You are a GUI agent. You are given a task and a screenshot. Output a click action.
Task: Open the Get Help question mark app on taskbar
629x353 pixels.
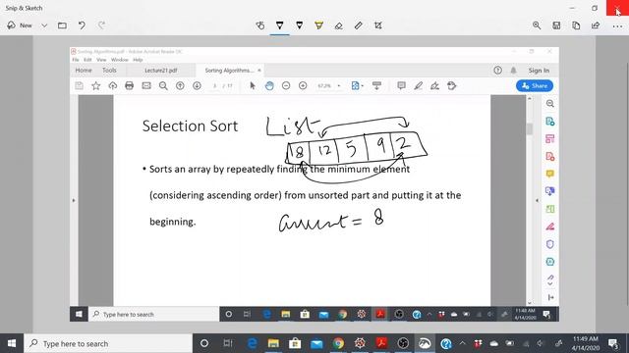pyautogui.click(x=446, y=343)
